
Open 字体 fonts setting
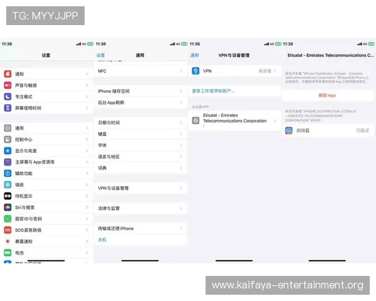[140, 145]
